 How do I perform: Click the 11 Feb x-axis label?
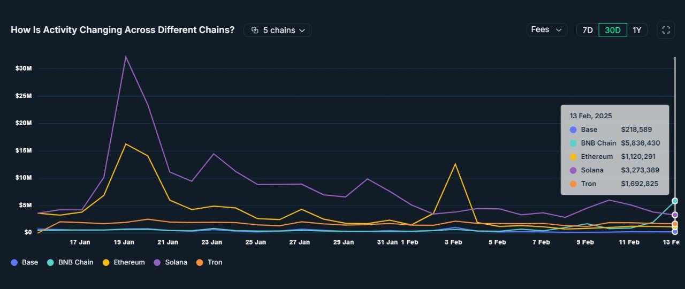pyautogui.click(x=629, y=242)
